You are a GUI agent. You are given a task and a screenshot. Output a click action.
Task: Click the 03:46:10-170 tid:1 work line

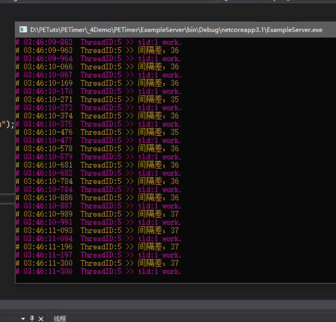point(98,91)
